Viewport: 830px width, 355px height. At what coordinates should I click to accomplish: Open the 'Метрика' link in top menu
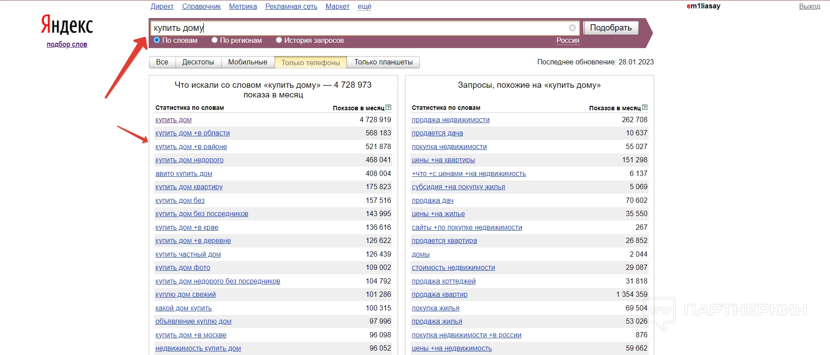(243, 6)
